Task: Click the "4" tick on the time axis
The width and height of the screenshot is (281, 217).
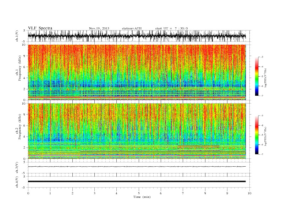Action: 116,193
